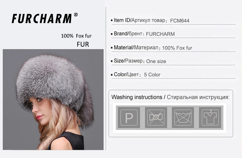The image size is (242, 158).
Task: Click the bullet before Color label
Action: tap(112, 75)
